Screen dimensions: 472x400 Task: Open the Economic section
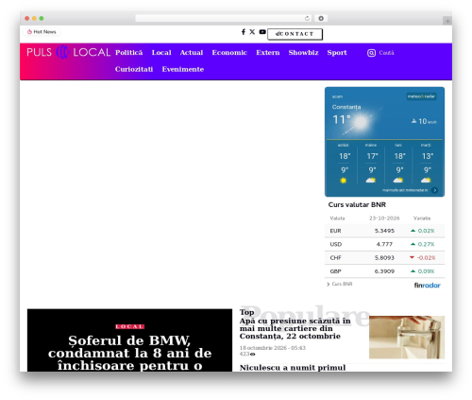click(x=229, y=53)
